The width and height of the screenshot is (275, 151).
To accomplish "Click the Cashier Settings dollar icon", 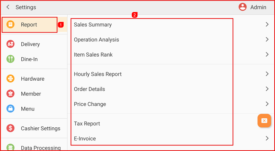I will point(11,128).
